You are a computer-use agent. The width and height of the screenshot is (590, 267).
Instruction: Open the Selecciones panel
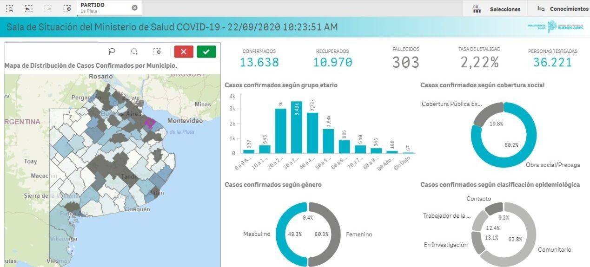coord(497,9)
